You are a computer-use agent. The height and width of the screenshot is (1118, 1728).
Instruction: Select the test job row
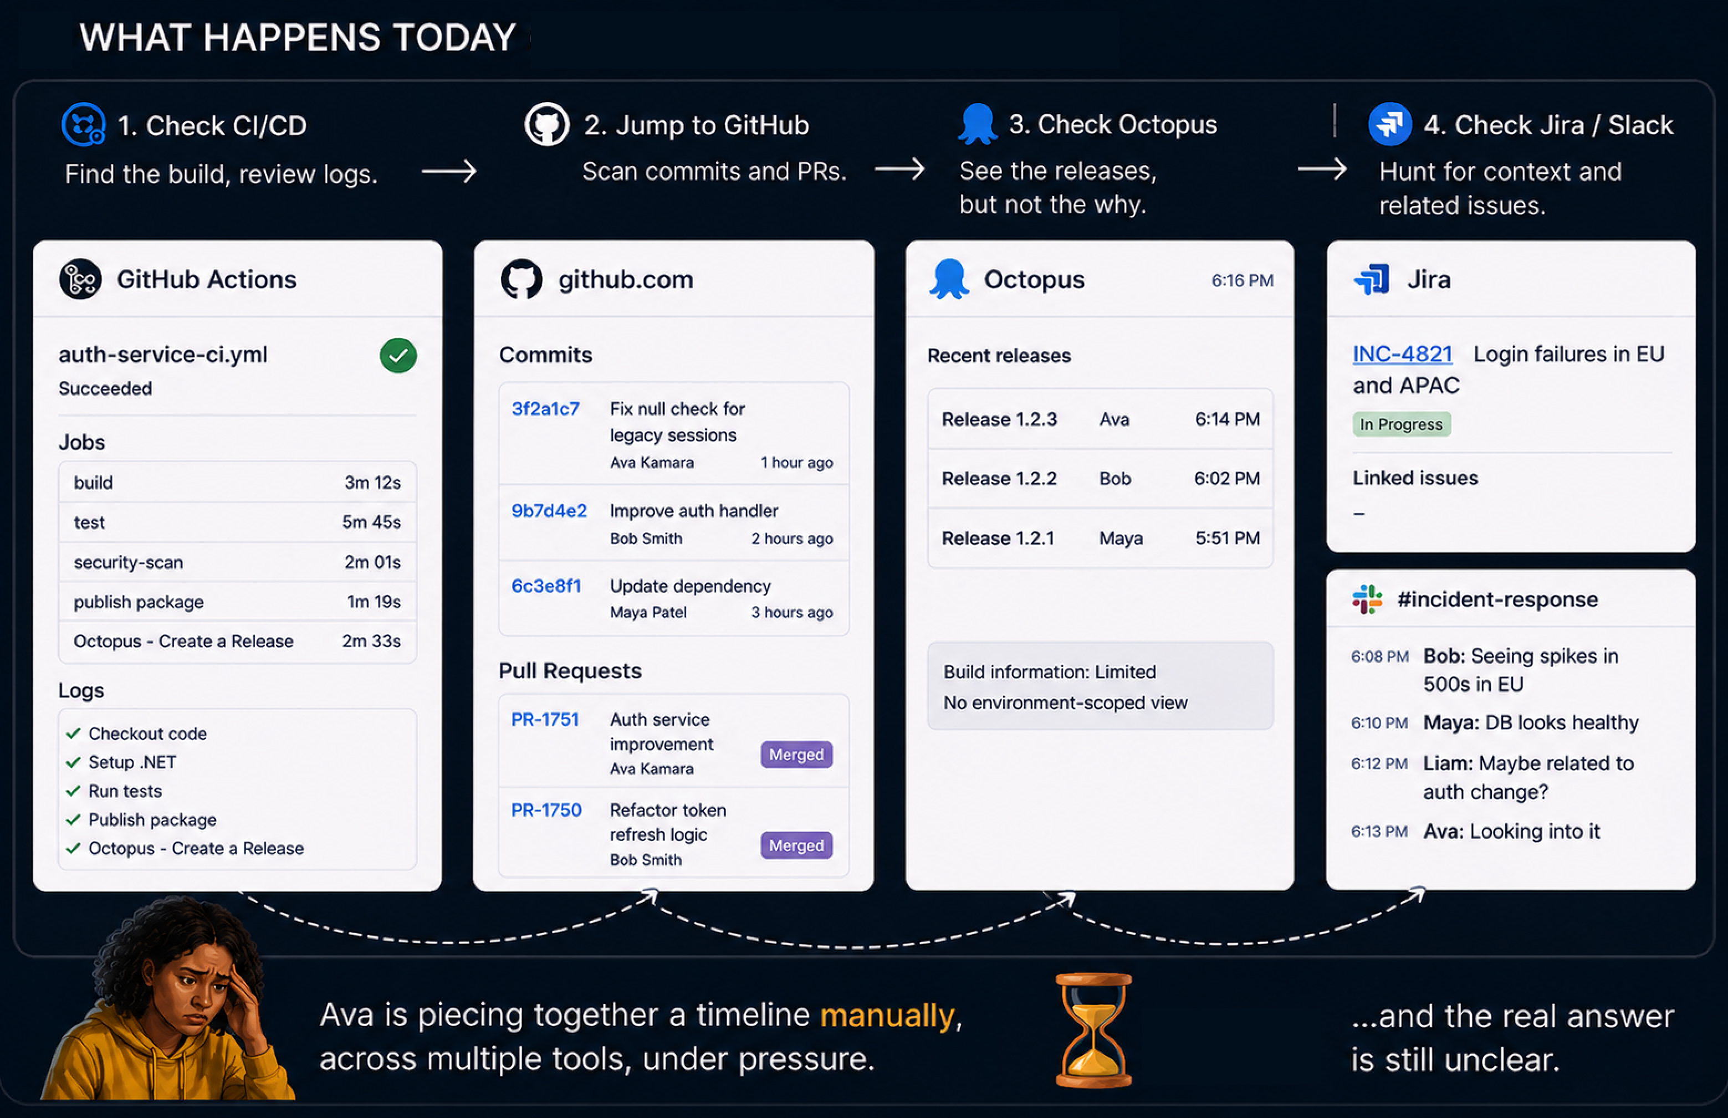point(237,522)
